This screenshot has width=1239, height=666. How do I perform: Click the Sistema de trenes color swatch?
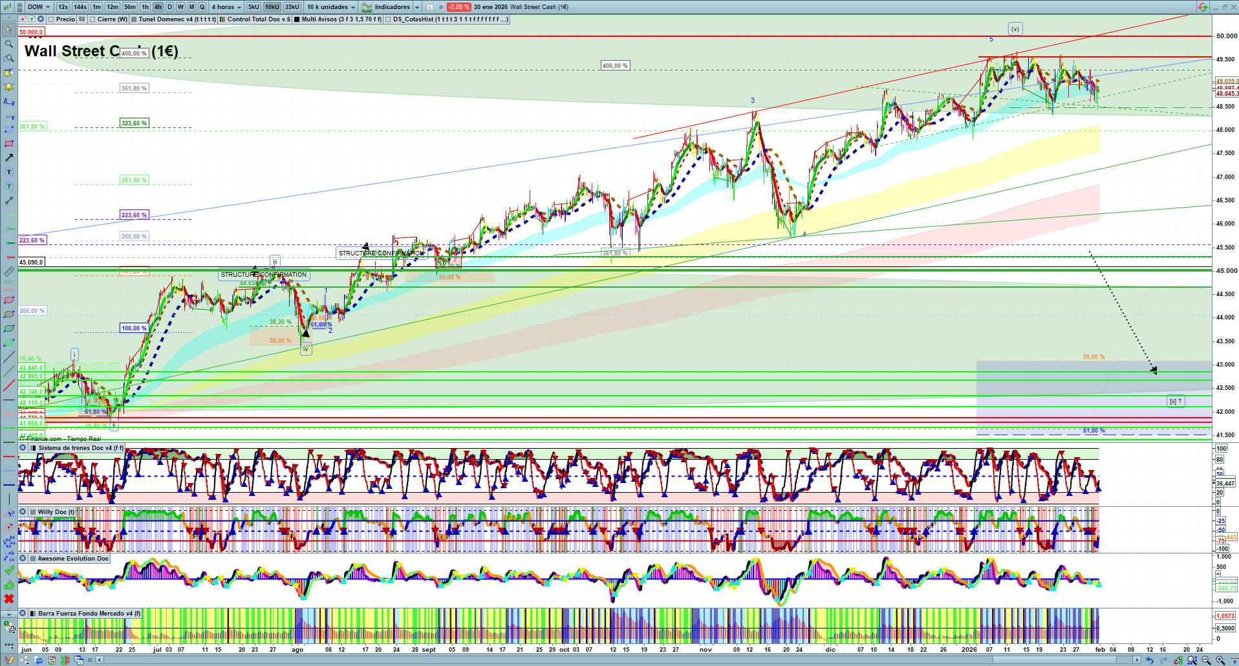[32, 447]
